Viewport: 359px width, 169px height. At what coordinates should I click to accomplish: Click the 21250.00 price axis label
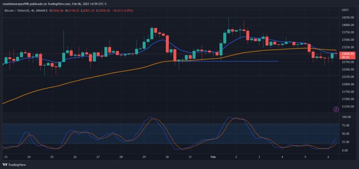tap(347, 106)
